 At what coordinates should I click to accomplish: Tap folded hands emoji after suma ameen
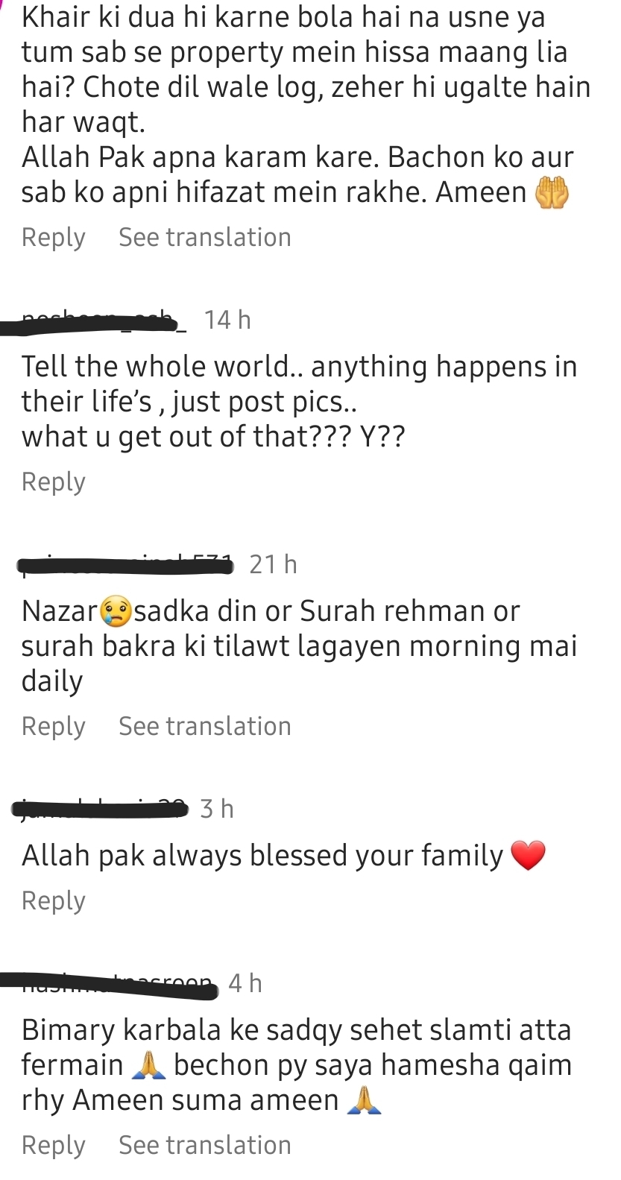365,1100
